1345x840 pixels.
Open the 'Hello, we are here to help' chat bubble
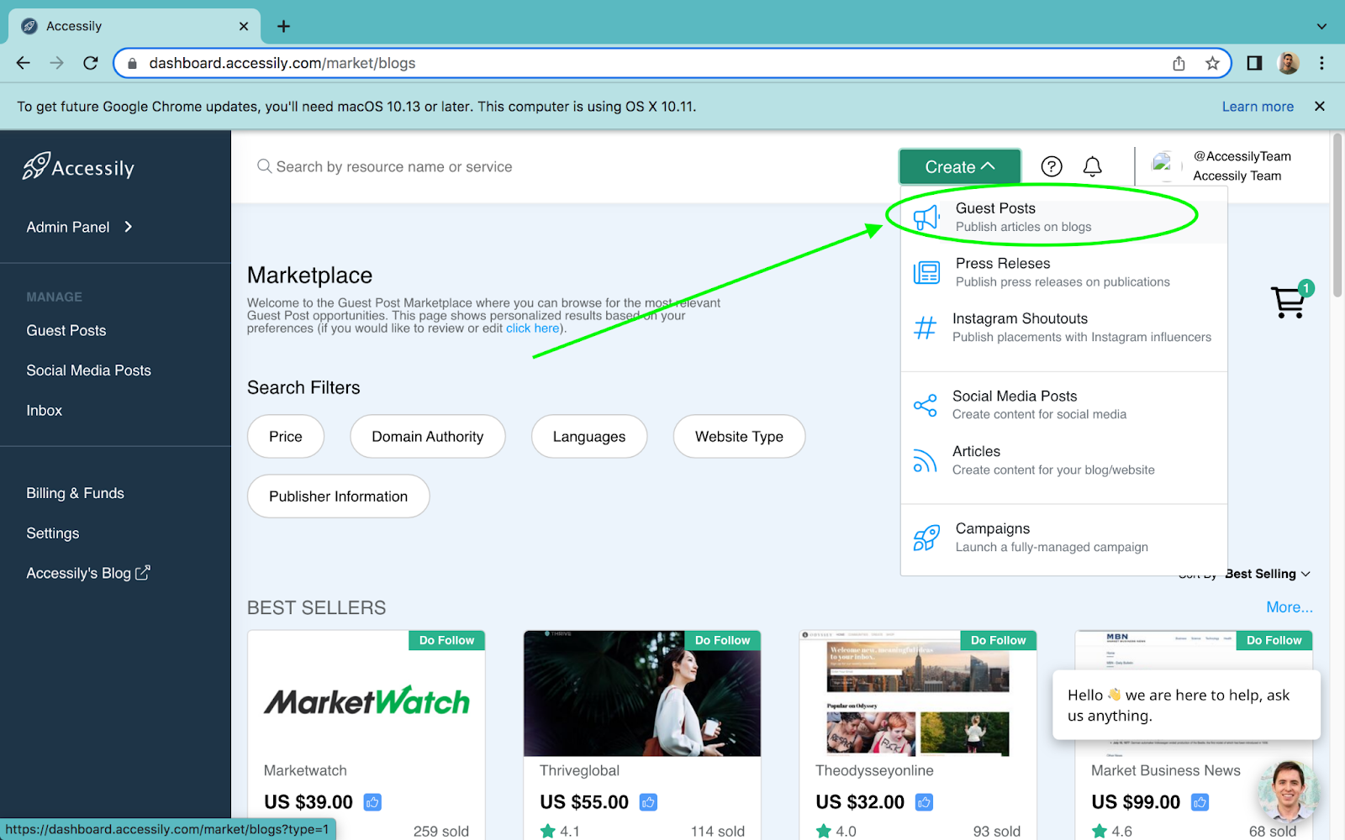(1186, 705)
